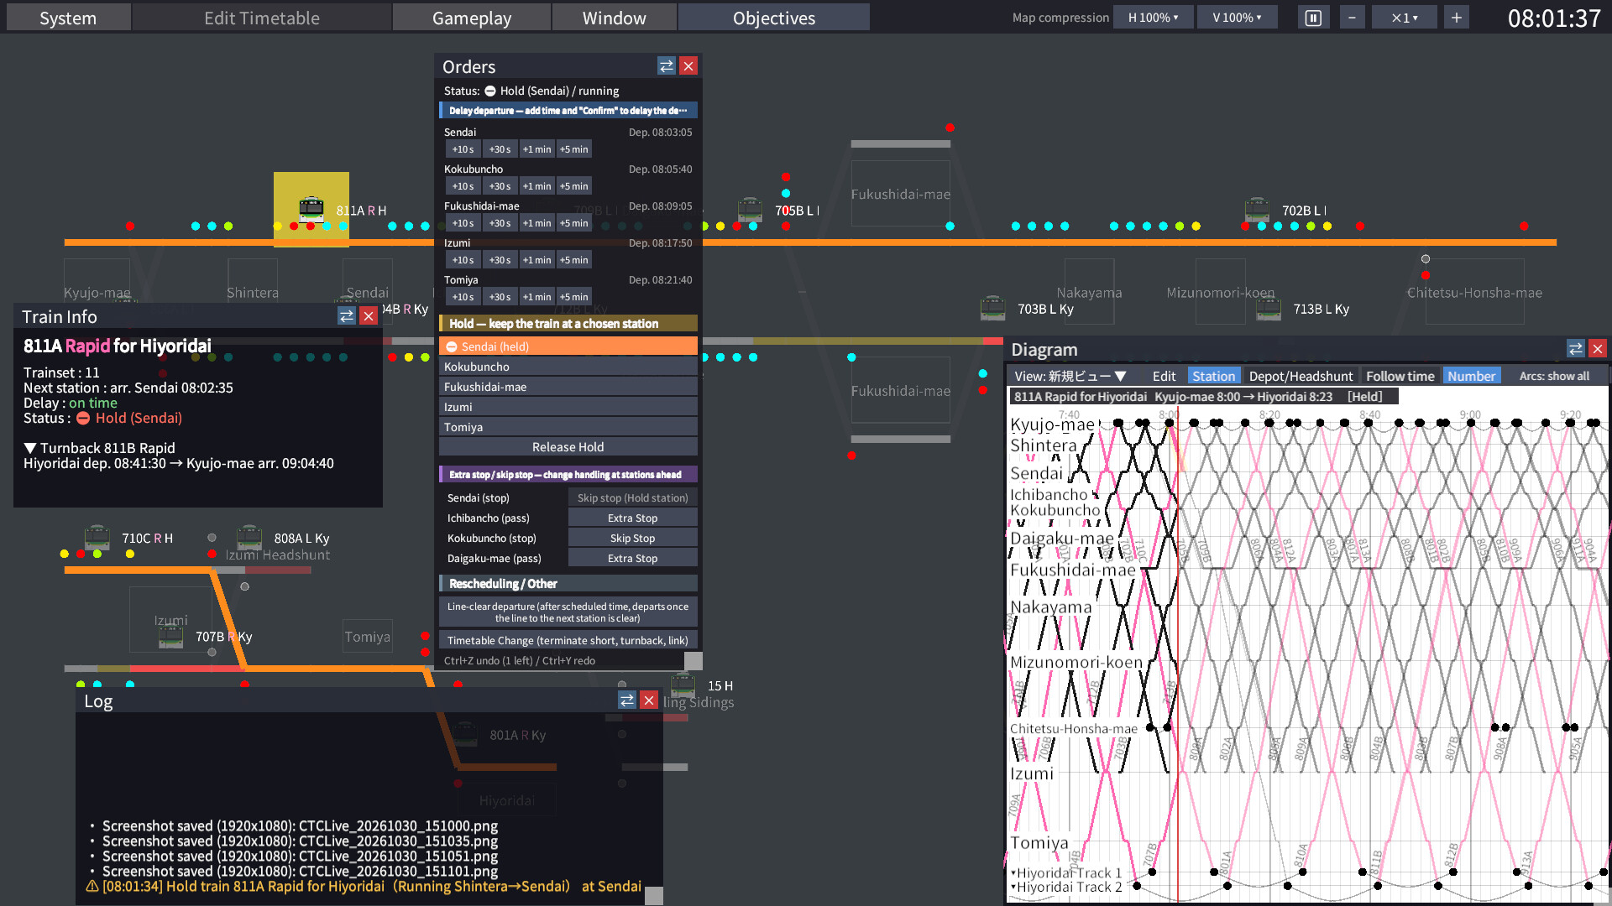Select the 811A train icon on the map
Image resolution: width=1612 pixels, height=906 pixels.
(311, 209)
